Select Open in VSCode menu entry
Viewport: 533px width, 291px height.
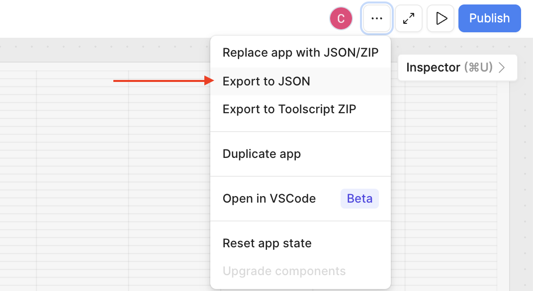[x=269, y=199]
